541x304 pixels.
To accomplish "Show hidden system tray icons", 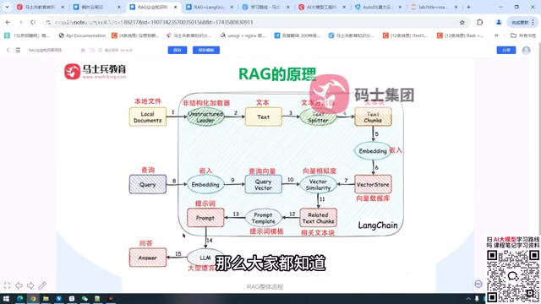I will [x=468, y=298].
